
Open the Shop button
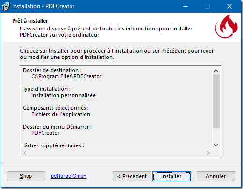click(26, 176)
